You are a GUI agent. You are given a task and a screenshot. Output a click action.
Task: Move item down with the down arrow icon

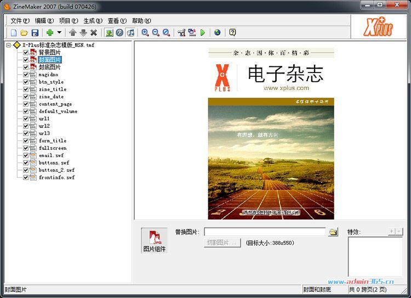click(x=83, y=32)
